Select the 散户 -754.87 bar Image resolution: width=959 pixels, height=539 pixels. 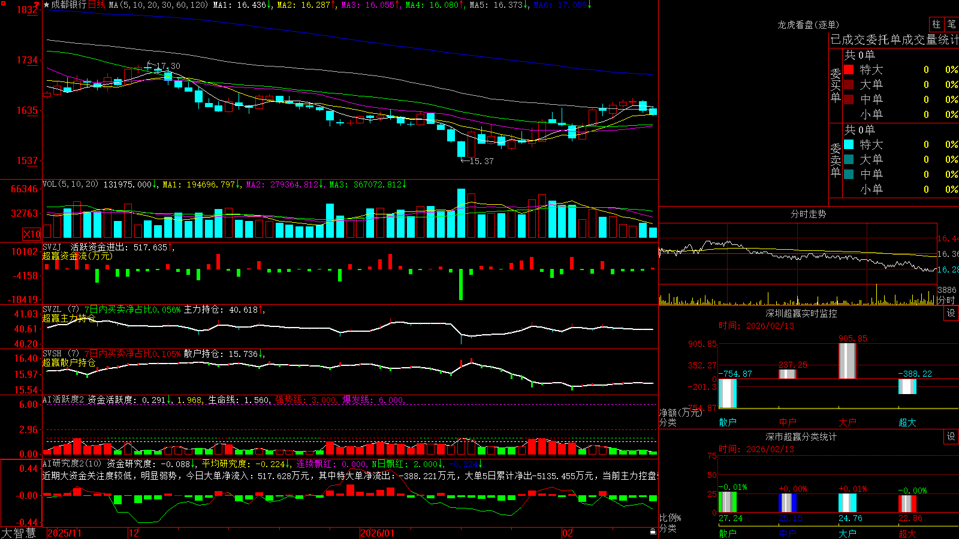(728, 393)
